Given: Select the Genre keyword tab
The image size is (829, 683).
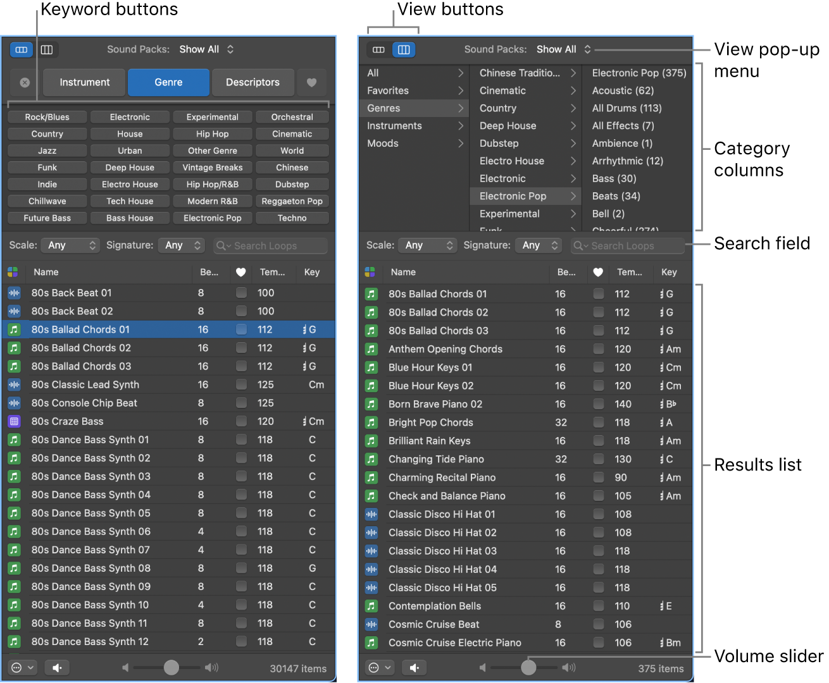Looking at the screenshot, I should coord(168,82).
